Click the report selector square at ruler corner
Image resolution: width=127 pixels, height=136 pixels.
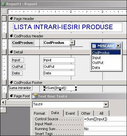click(4, 11)
